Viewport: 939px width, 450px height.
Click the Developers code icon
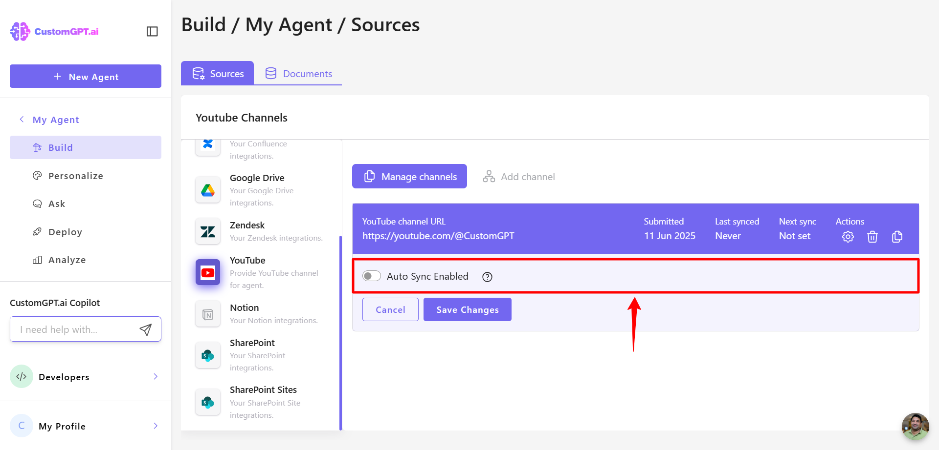point(22,376)
